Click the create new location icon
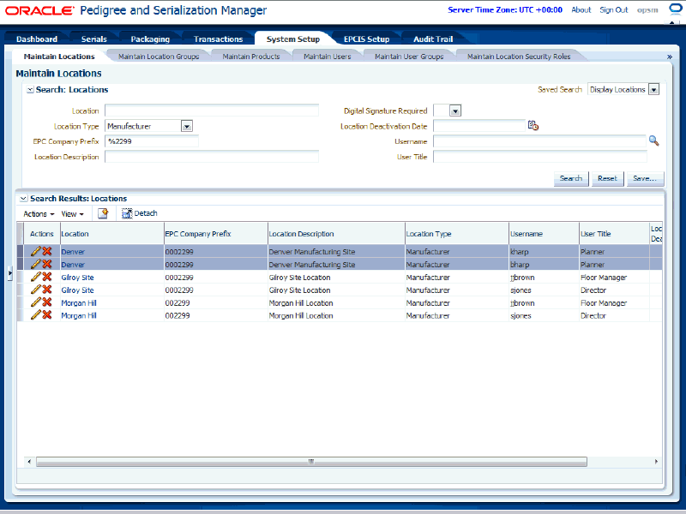Screen dimensions: 686x514 tap(103, 213)
